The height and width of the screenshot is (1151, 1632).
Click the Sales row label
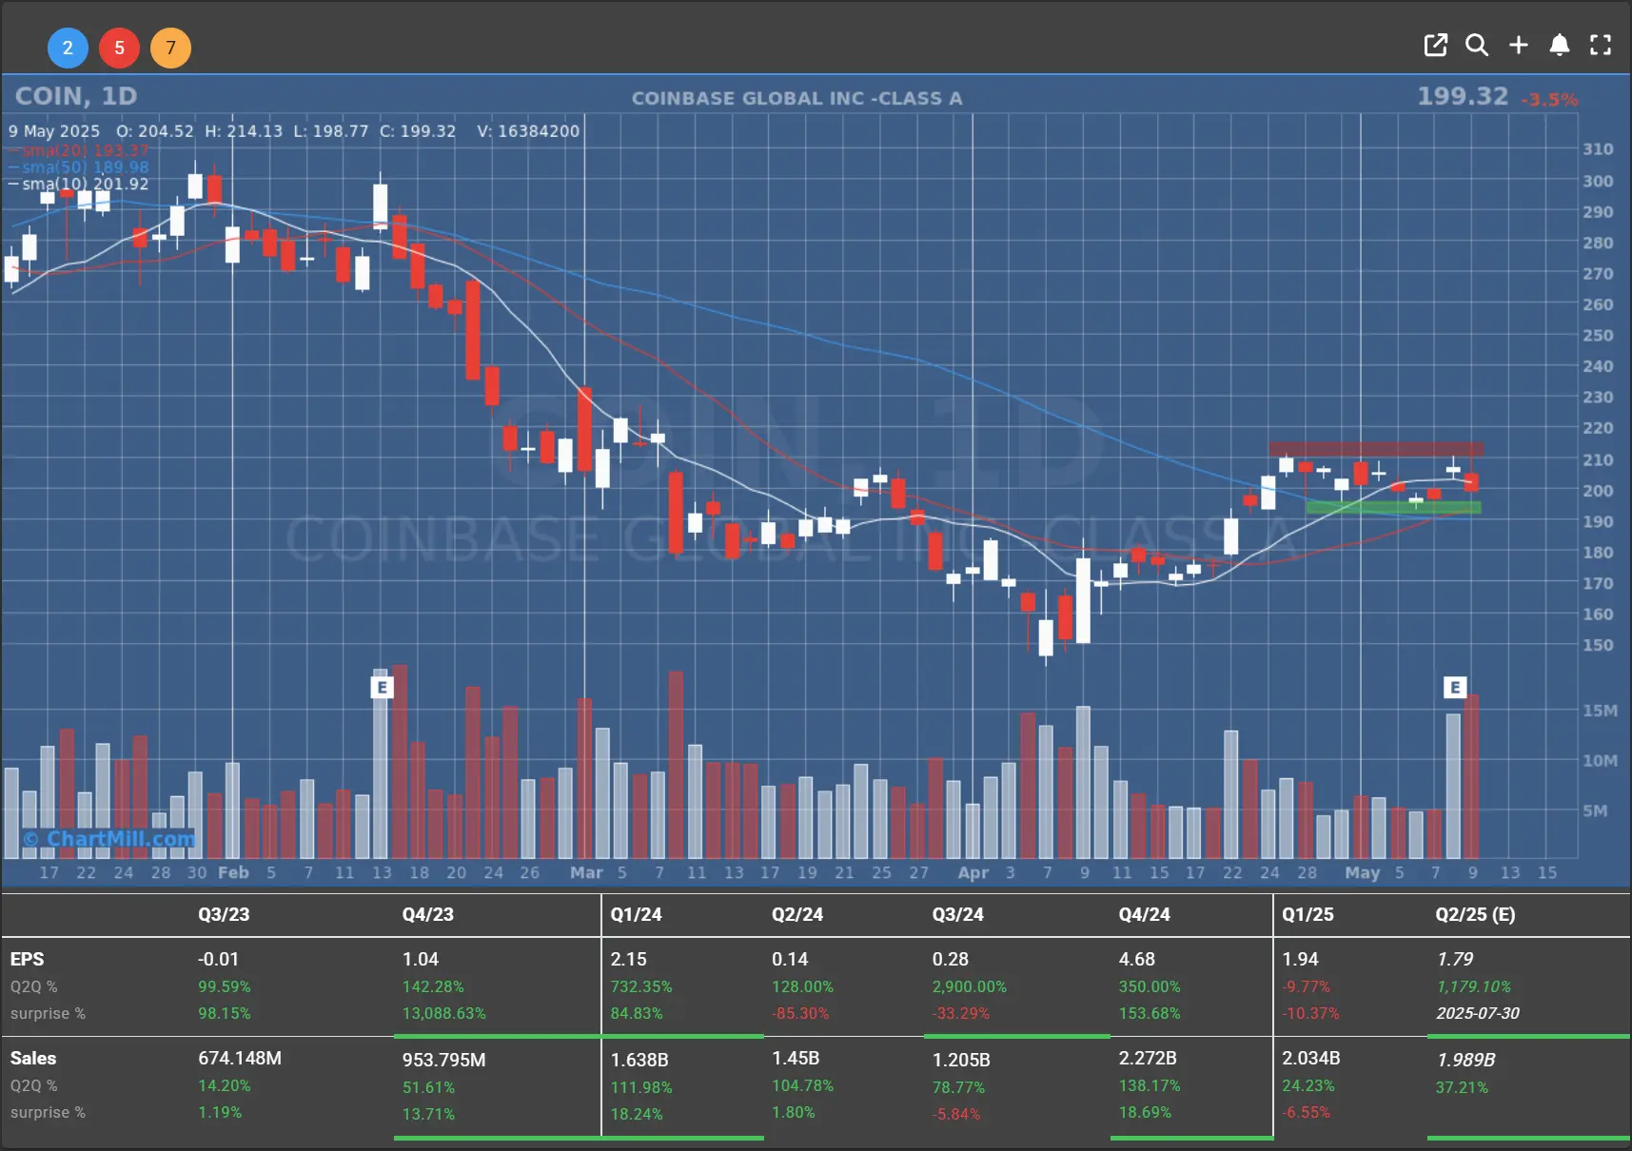32,1058
